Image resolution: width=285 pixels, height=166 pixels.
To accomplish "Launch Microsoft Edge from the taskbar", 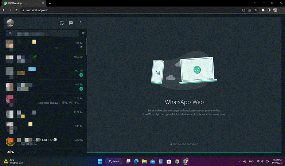I will pos(136,161).
